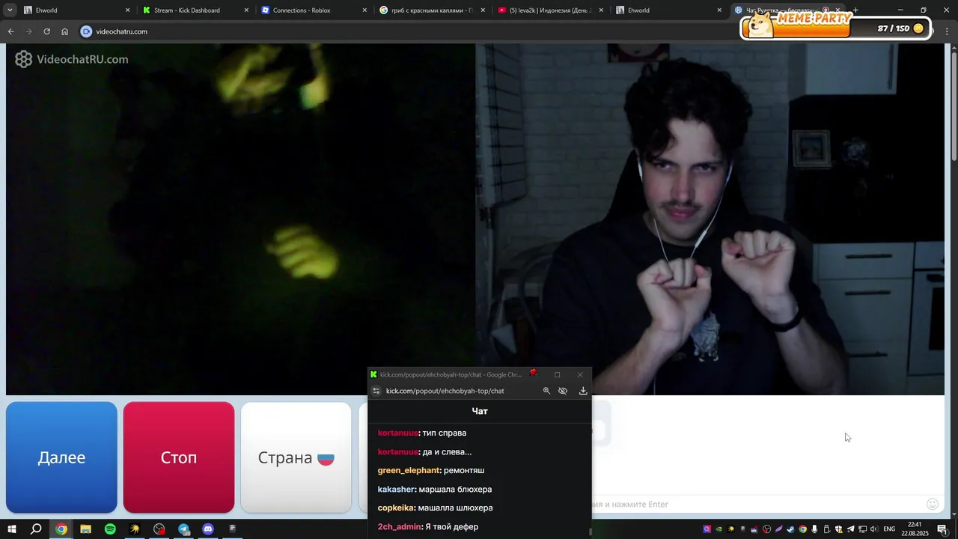Click the blue Далее button
The width and height of the screenshot is (958, 539).
click(x=61, y=457)
